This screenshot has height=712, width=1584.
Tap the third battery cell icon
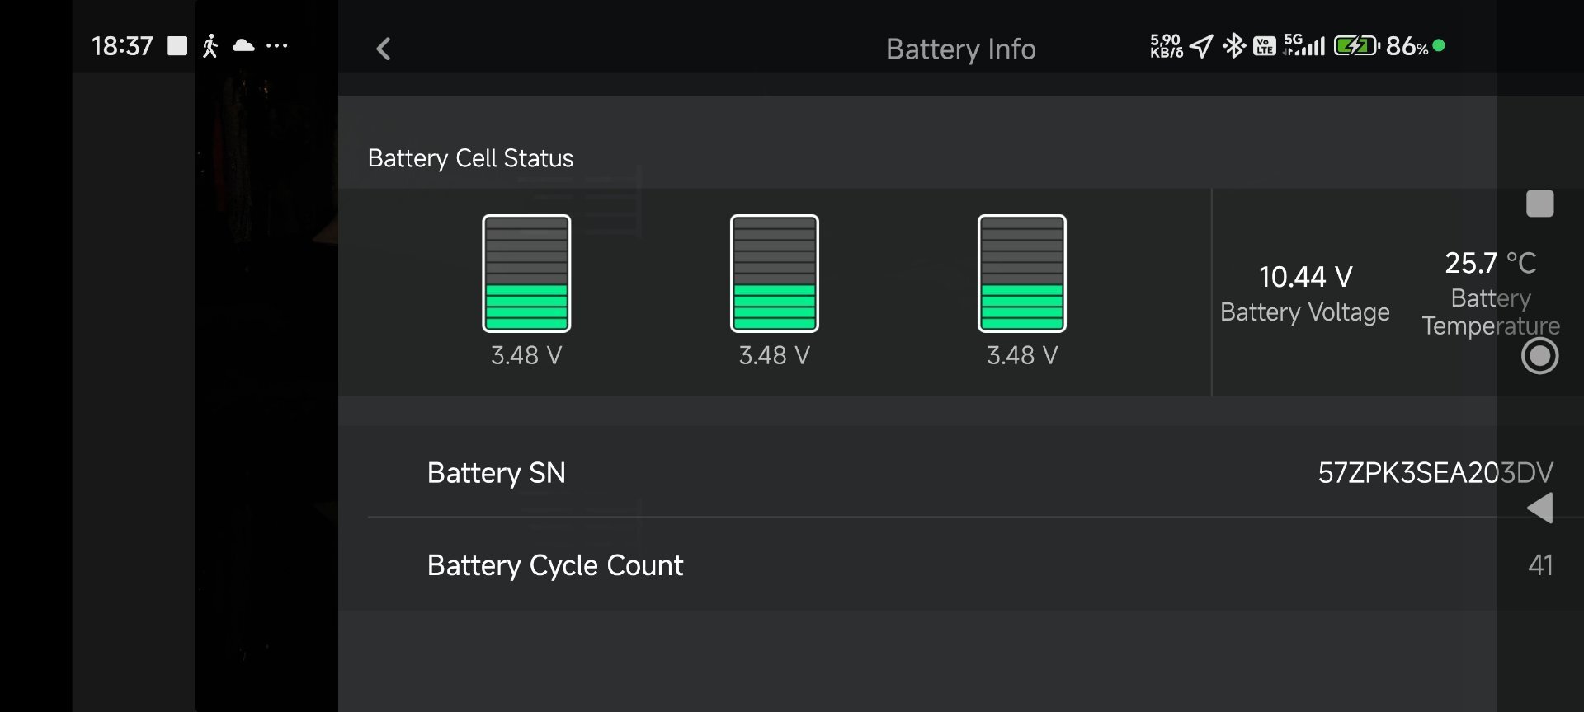[x=1022, y=274]
